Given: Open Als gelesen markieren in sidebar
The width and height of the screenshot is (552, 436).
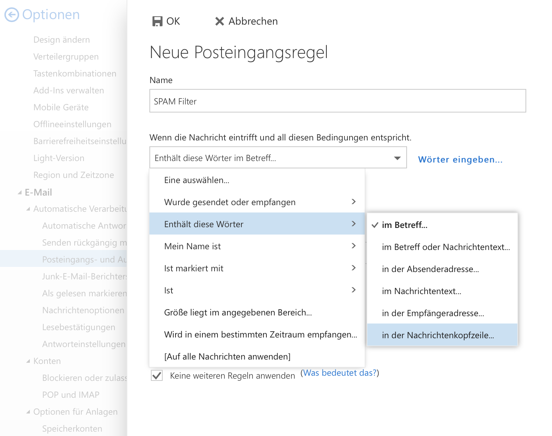Looking at the screenshot, I should (x=84, y=293).
